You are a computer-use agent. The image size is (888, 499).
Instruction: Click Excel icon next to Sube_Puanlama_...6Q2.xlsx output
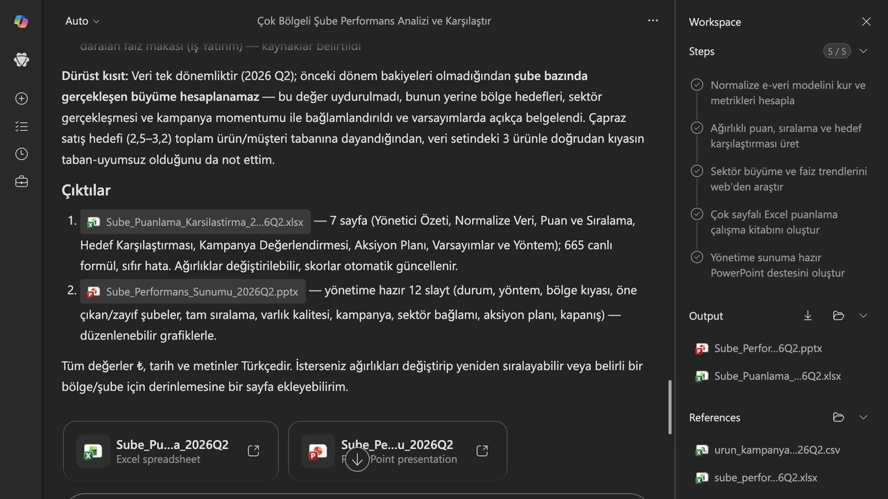[x=701, y=376]
